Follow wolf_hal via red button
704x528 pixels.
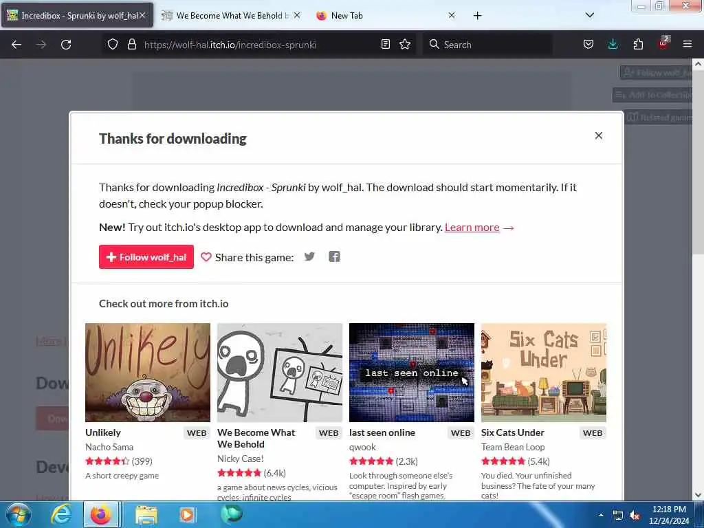[146, 257]
